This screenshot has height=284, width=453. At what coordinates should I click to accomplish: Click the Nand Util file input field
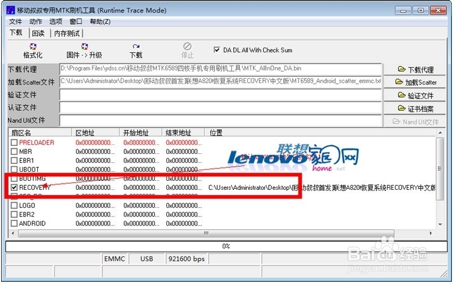coord(221,121)
